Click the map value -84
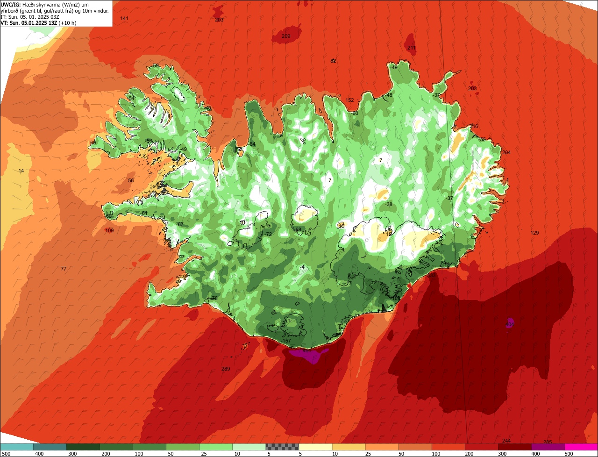The image size is (598, 457). tap(251, 144)
